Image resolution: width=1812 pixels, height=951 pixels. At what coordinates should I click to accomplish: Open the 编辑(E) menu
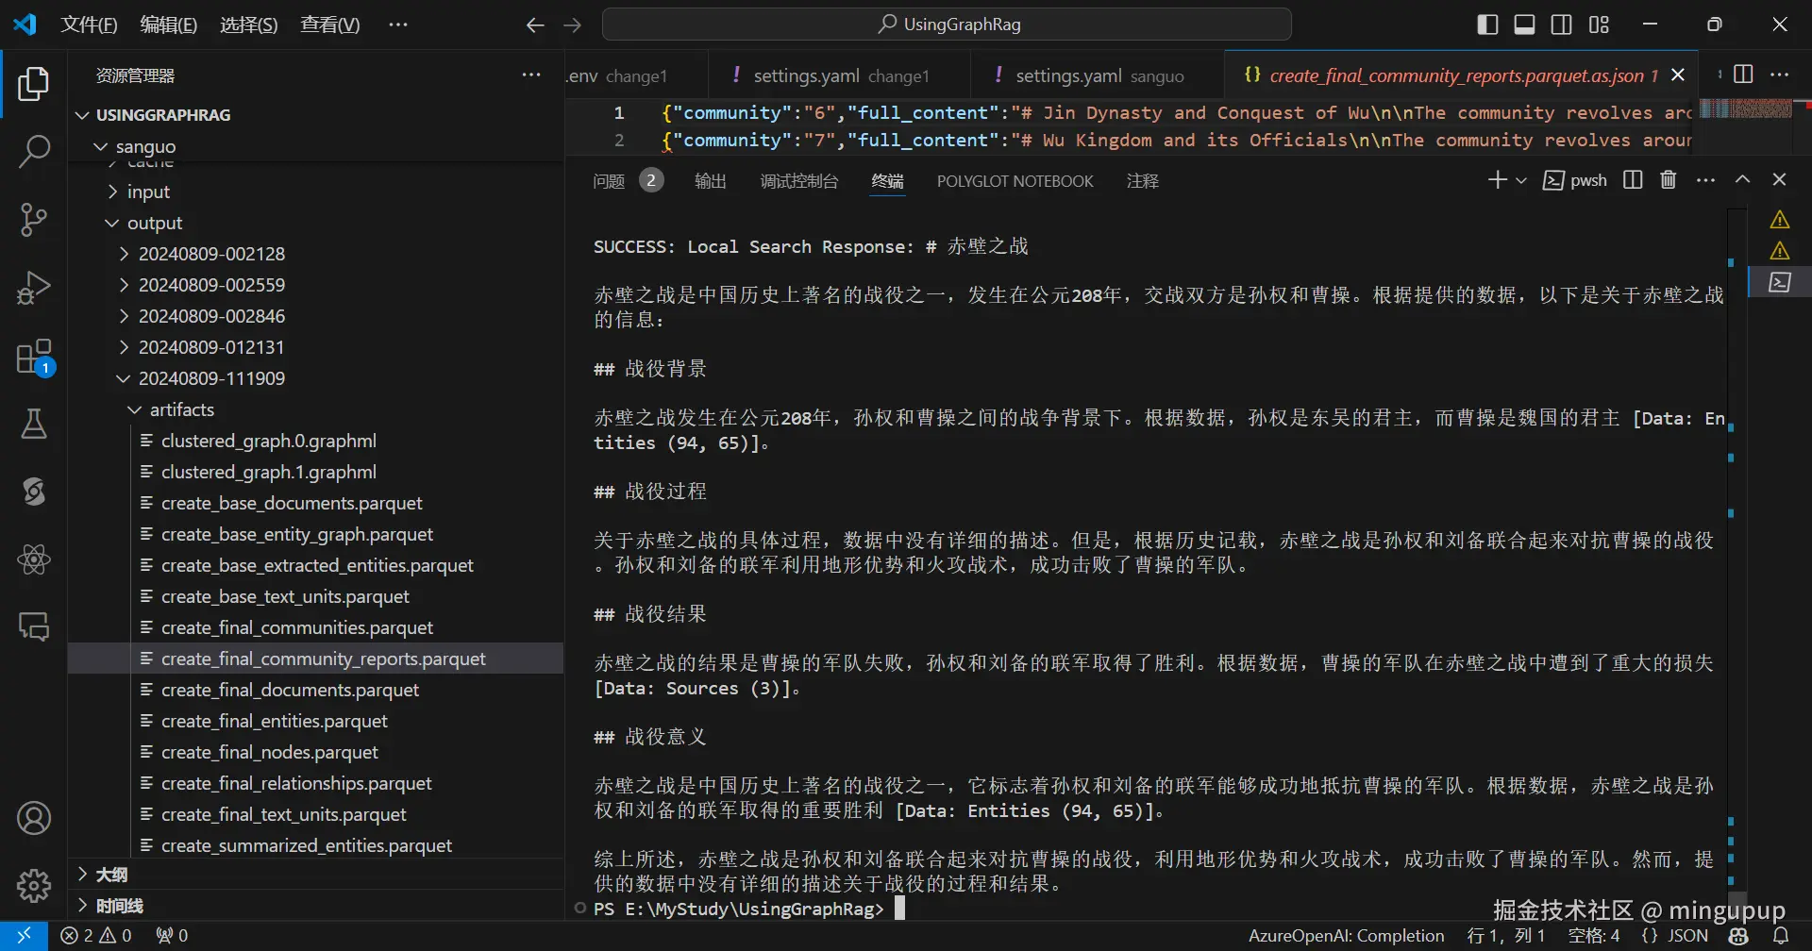click(169, 25)
